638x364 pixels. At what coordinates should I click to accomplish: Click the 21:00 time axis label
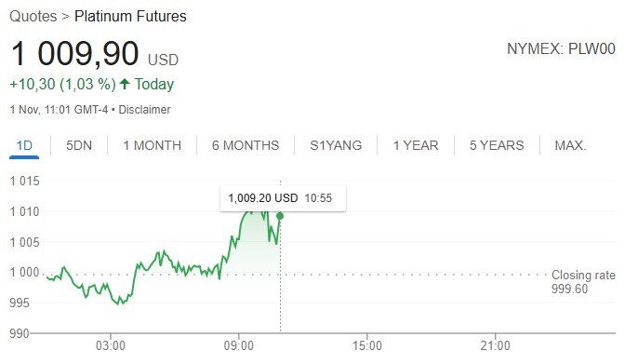[x=495, y=345]
